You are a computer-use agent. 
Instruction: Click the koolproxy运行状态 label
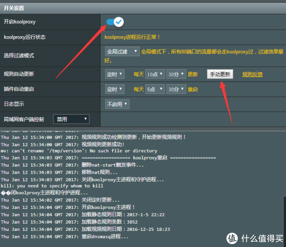pos(25,37)
